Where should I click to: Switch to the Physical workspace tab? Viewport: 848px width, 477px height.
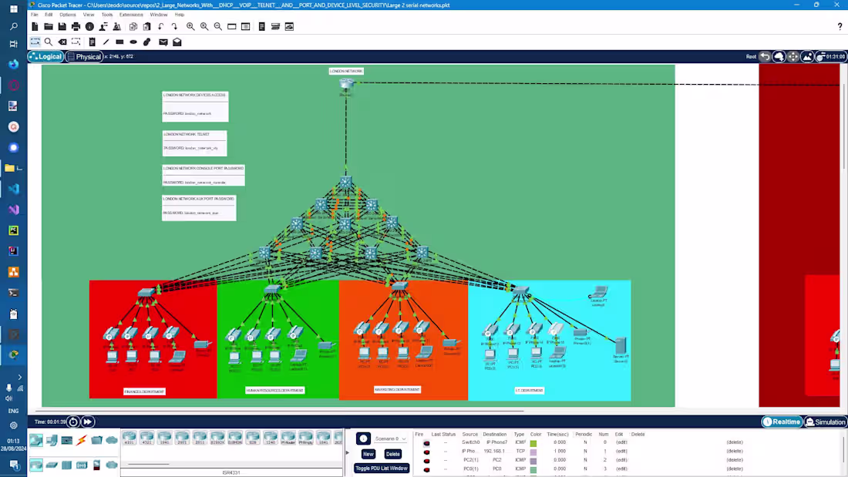(85, 56)
